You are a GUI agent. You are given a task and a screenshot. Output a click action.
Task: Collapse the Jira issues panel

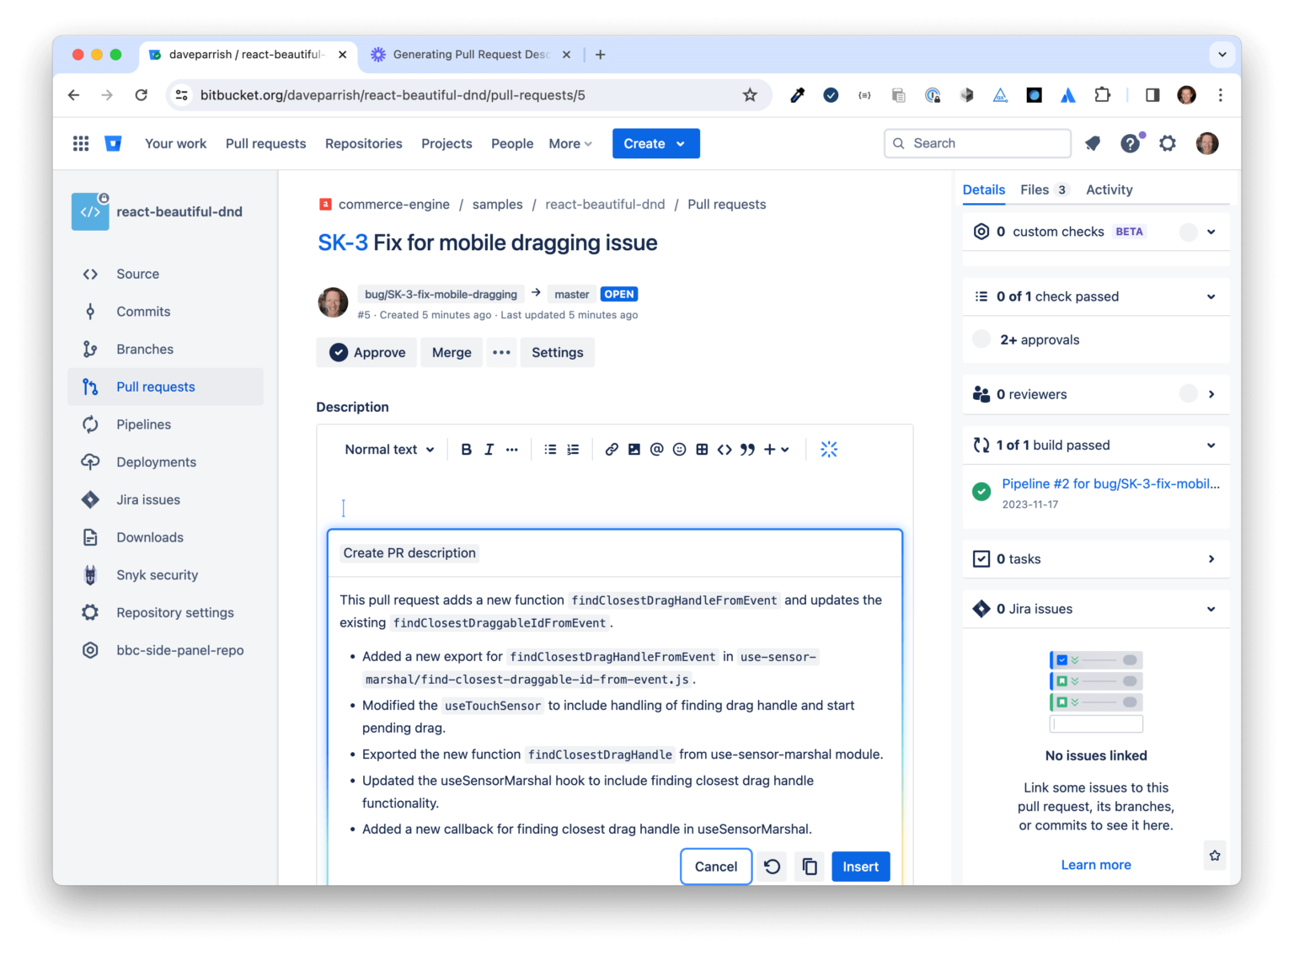point(1211,608)
